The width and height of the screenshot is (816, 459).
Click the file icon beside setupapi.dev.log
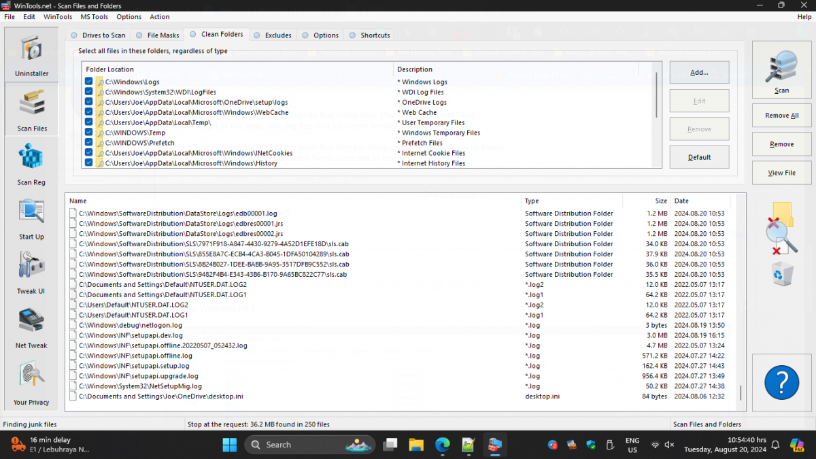pos(73,336)
